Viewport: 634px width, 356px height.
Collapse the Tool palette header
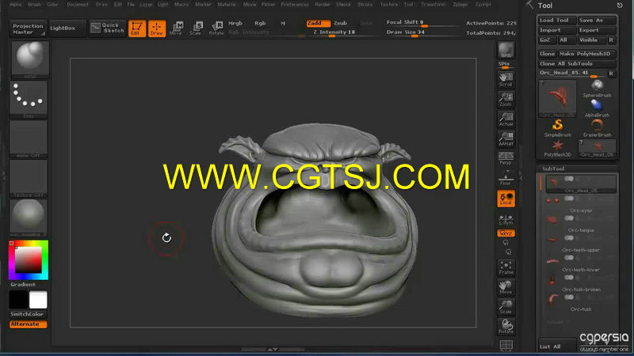545,6
